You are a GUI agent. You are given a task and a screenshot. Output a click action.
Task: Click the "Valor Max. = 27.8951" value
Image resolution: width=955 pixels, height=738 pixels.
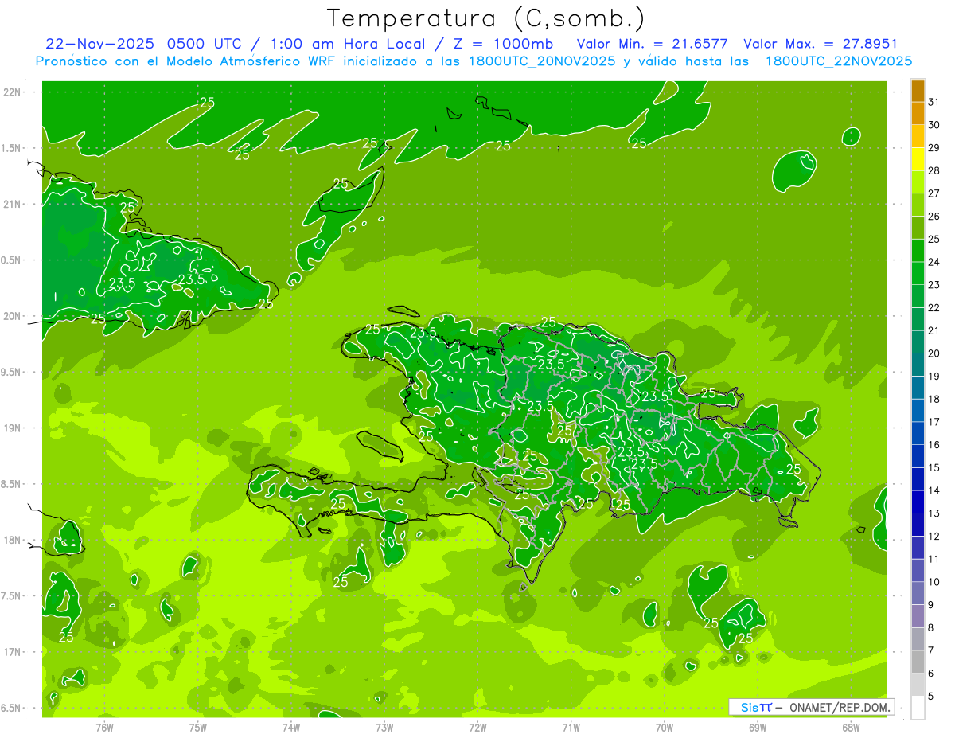pos(820,44)
